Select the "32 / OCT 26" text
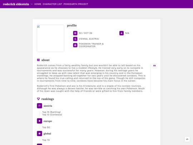The width and height of the screenshot is (193, 145). 85,33
